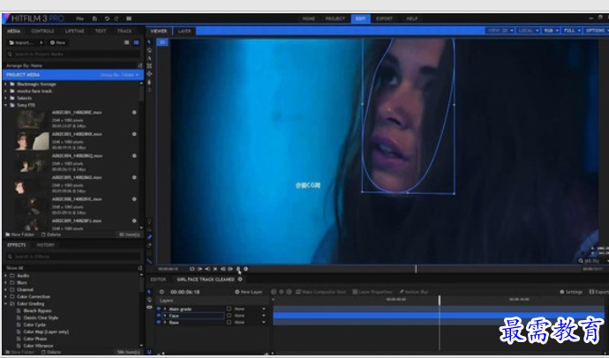609x358 pixels.
Task: Tick the checkbox on Base layer row
Action: point(229,323)
